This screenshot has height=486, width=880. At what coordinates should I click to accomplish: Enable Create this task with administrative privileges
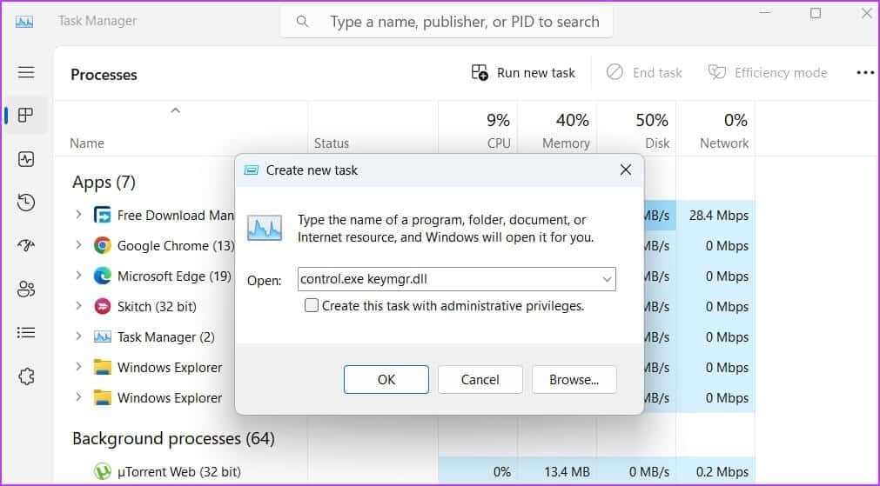tap(312, 305)
